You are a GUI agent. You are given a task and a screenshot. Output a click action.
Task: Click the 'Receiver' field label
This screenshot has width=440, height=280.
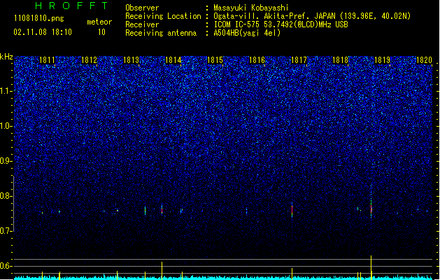coord(142,24)
